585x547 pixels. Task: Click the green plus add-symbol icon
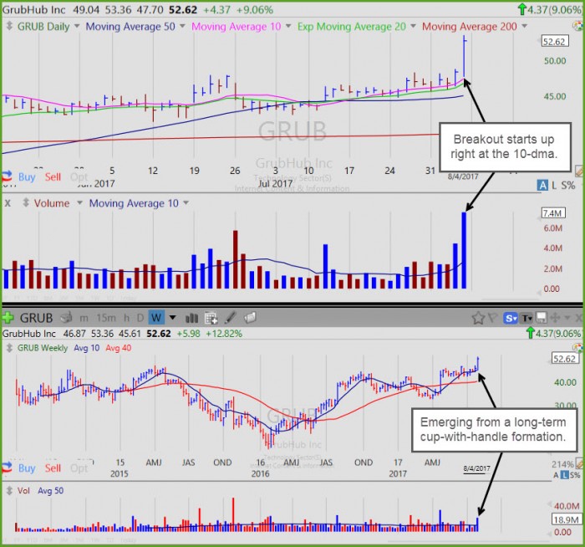pos(8,318)
